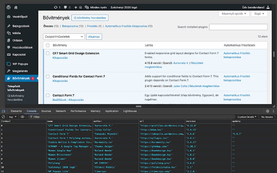Toggle the device toolbar icon in DevTools
The image size is (277, 173).
pyautogui.click(x=4, y=111)
